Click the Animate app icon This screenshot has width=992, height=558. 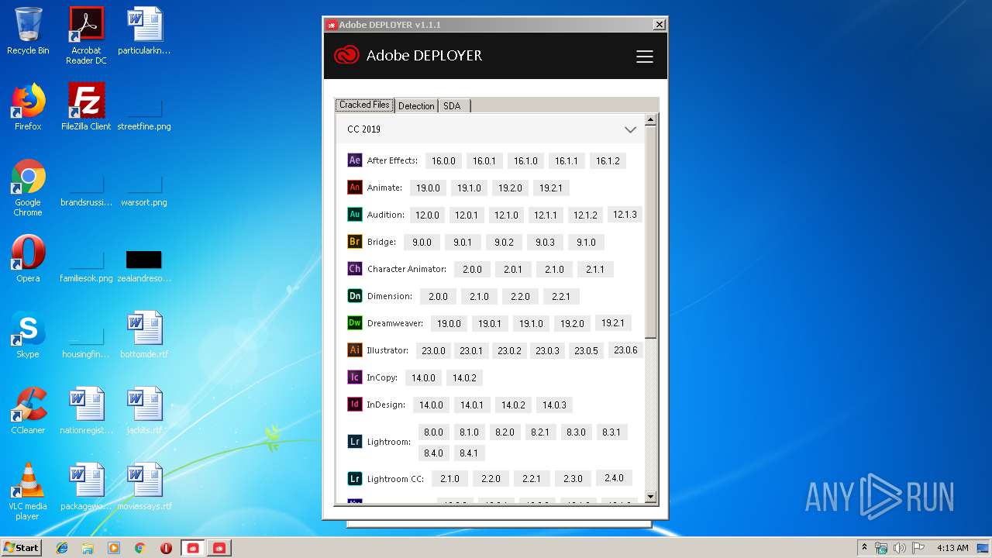pos(354,188)
